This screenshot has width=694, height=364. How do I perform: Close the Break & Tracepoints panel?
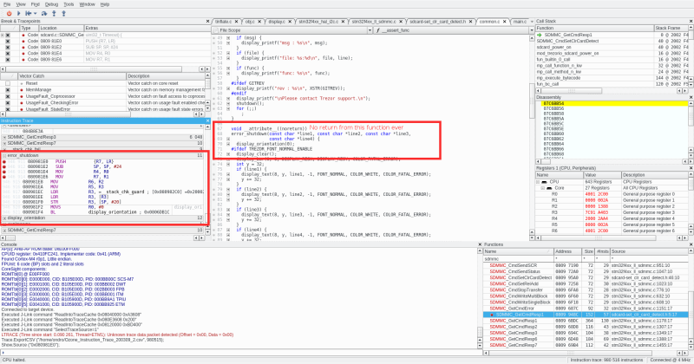pos(207,21)
